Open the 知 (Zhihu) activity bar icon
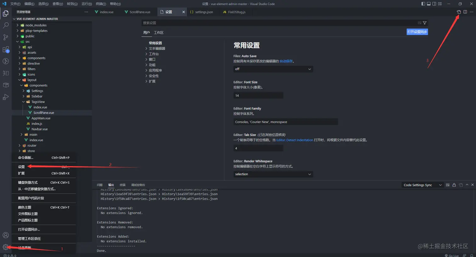The width and height of the screenshot is (476, 257). [x=6, y=73]
